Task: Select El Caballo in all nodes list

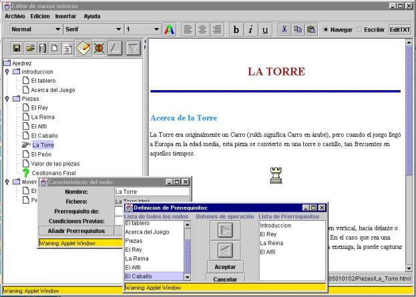Action: 153,276
